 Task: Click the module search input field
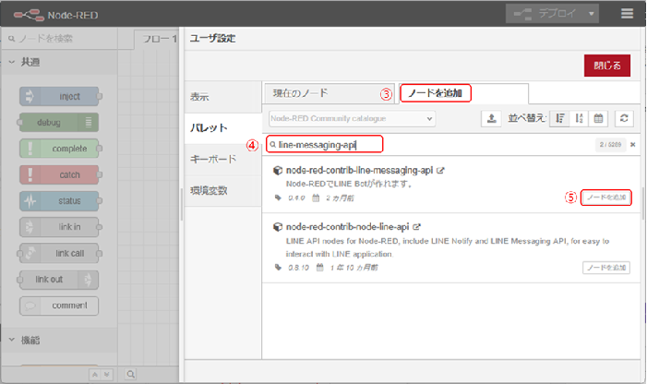(x=323, y=145)
